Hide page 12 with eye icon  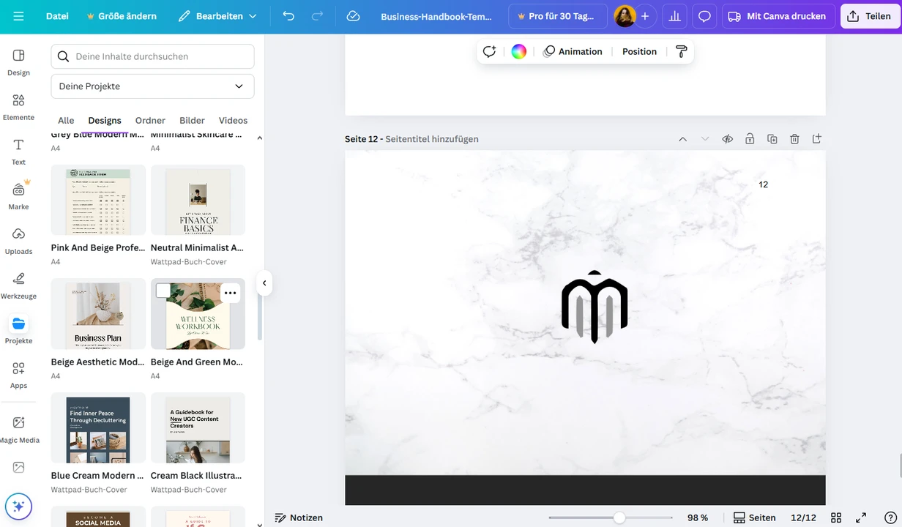(728, 139)
